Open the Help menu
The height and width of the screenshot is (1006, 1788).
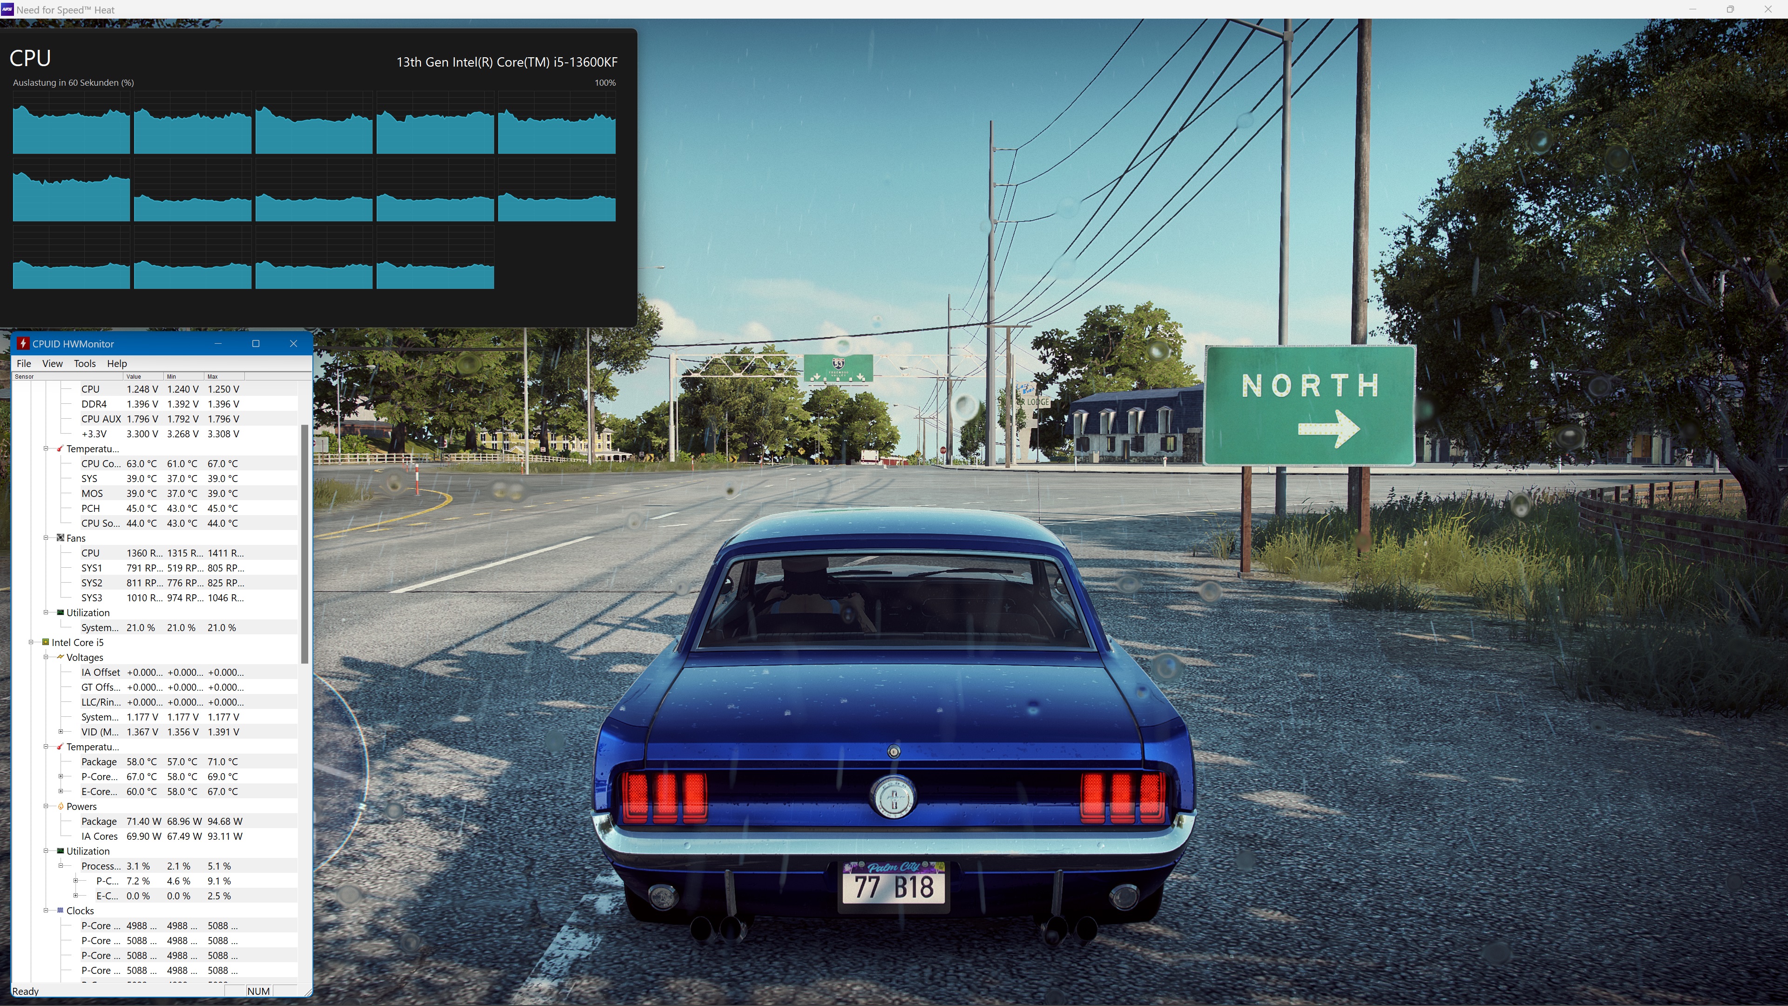116,363
